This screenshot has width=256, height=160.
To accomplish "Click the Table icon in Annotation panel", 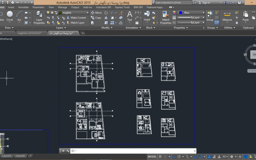I will point(137,23).
